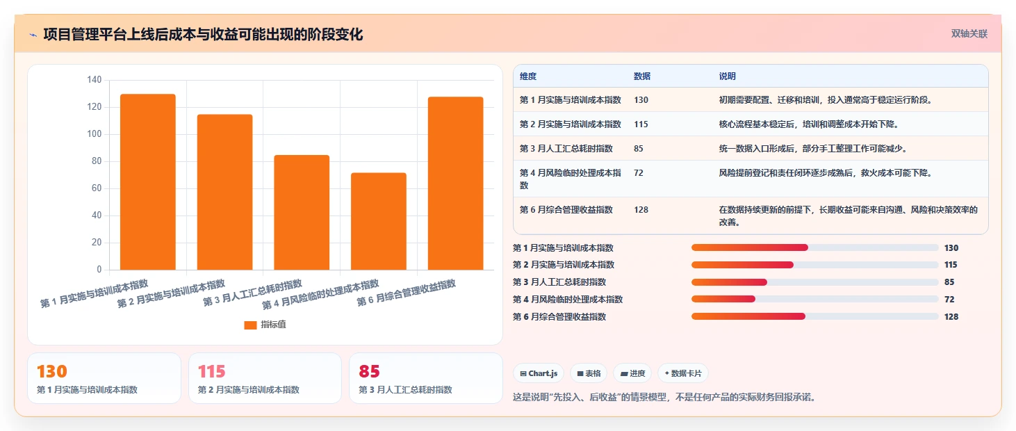Click progress bar for 第 2 月实施与培训成本指数

point(815,265)
